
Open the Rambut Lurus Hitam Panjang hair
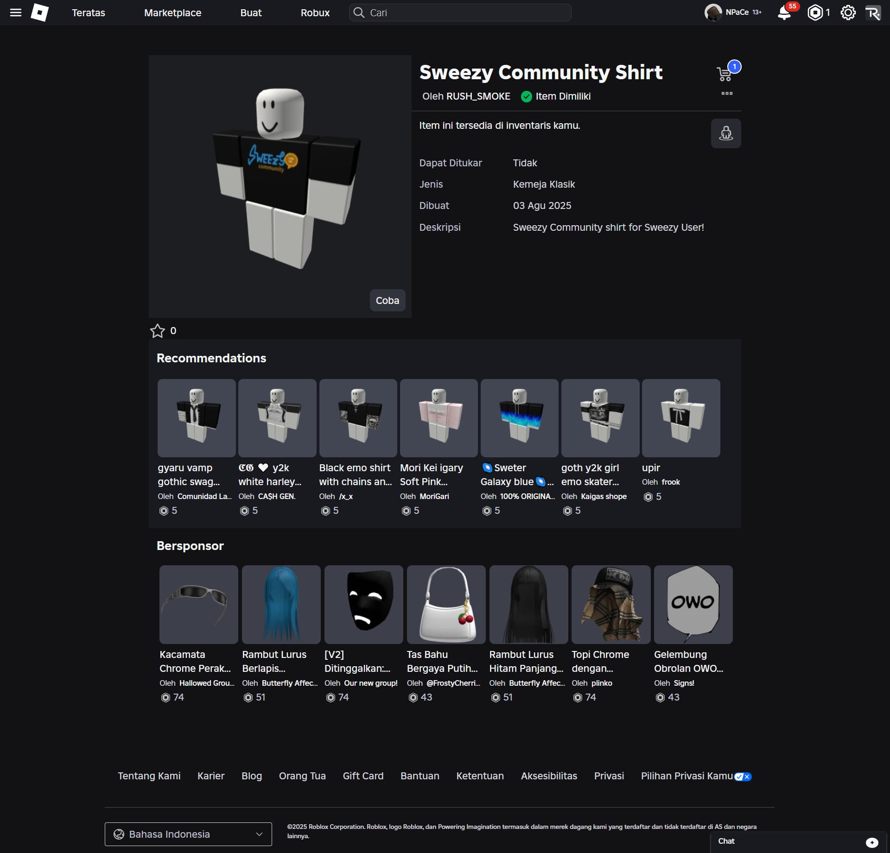(528, 604)
